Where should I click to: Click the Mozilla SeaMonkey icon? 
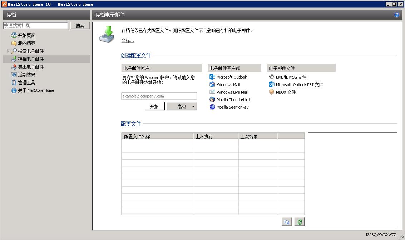click(212, 107)
